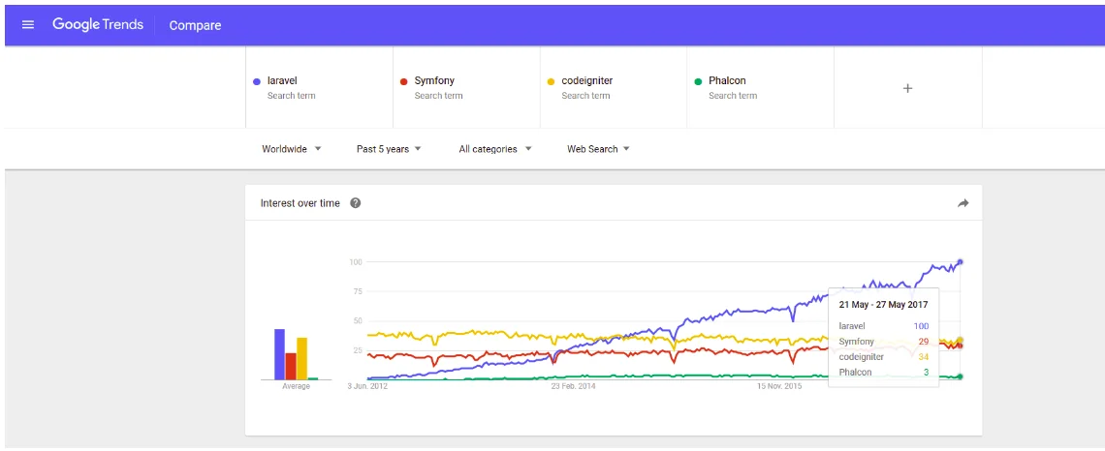Click the blue laravel color dot

tap(257, 81)
